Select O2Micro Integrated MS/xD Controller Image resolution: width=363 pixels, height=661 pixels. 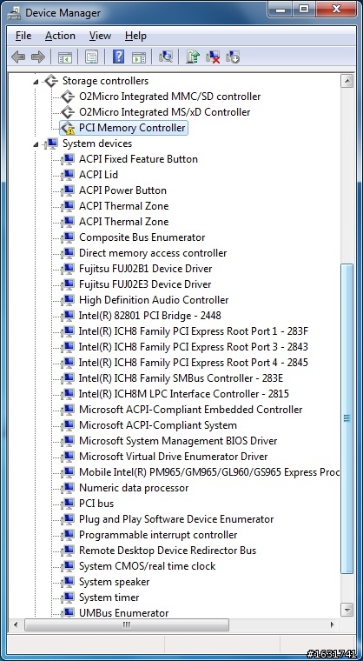click(x=165, y=112)
